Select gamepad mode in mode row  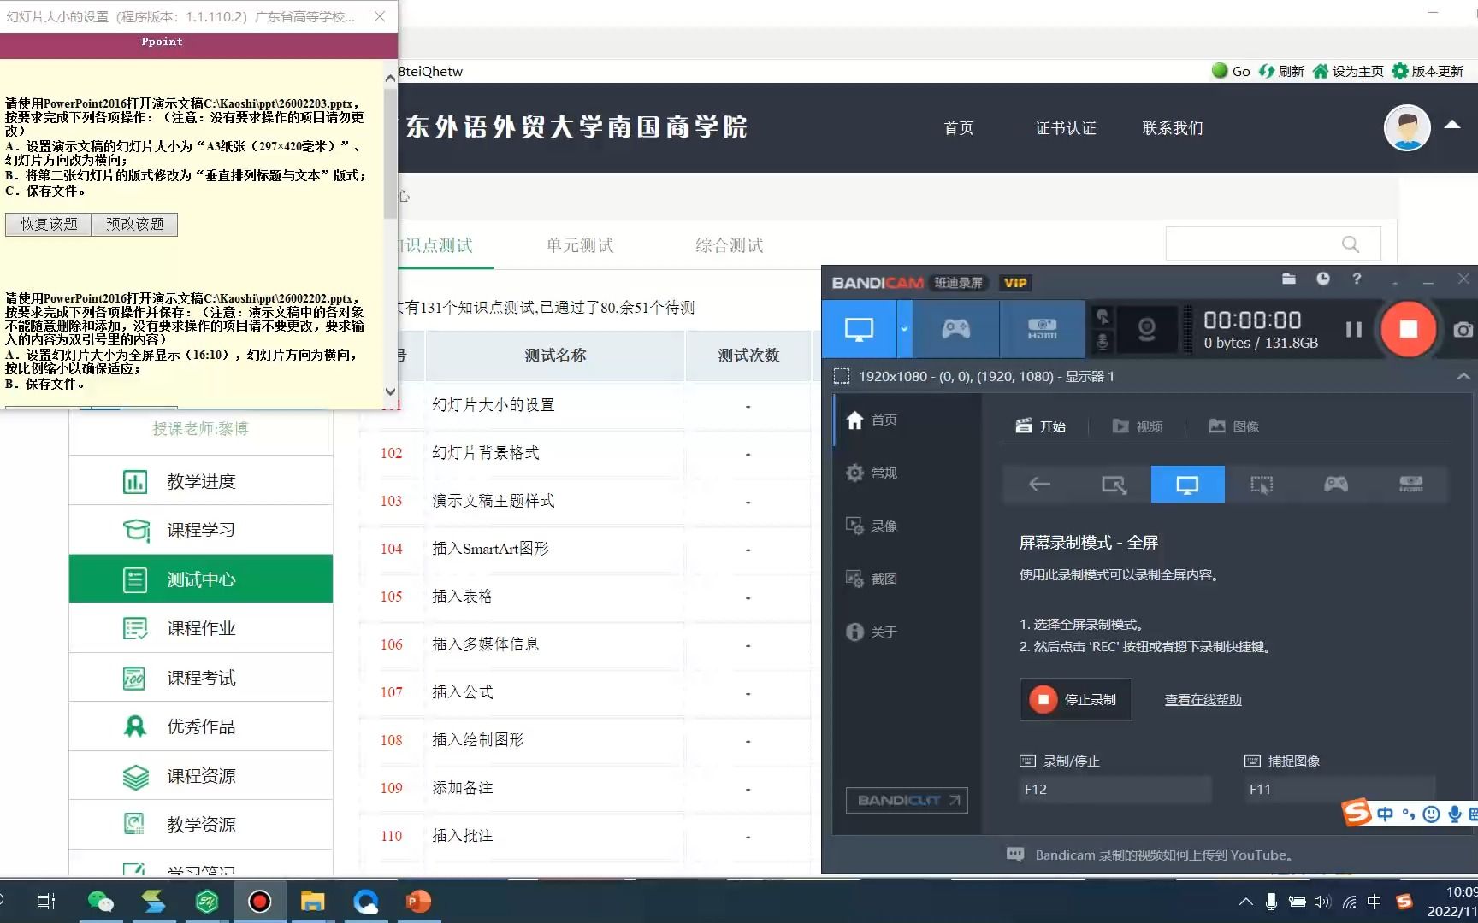point(1336,485)
